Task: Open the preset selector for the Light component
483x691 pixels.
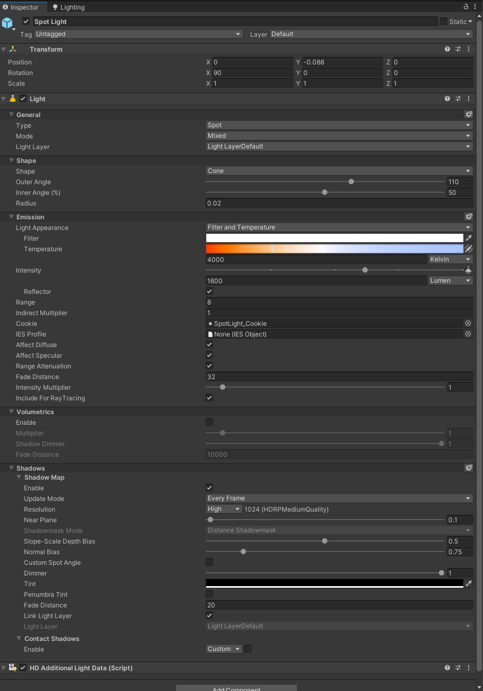Action: (457, 98)
